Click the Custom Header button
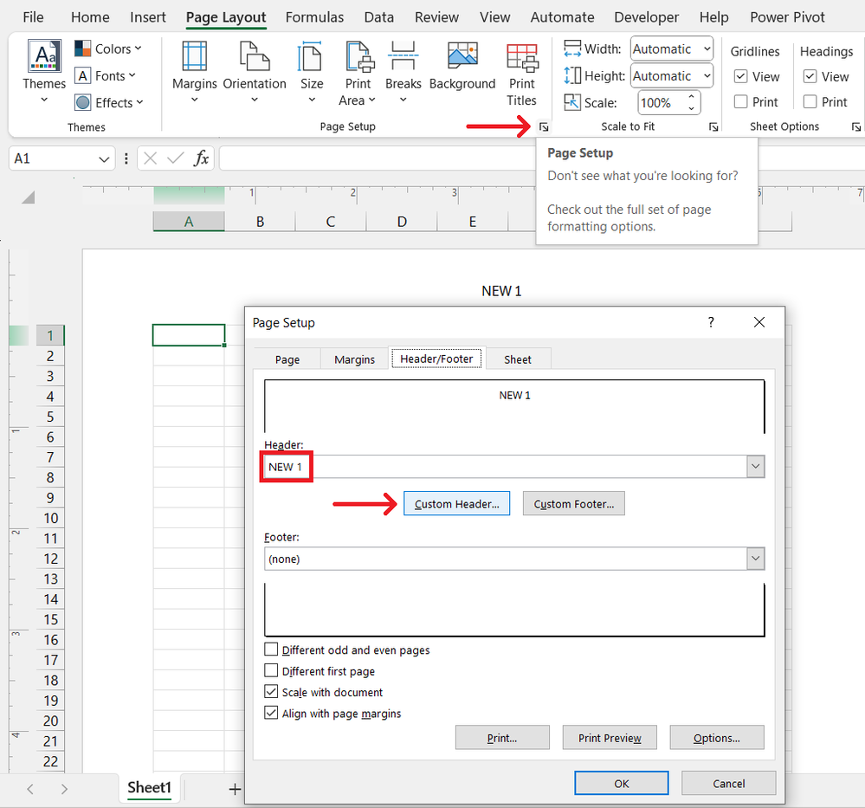Screen dimensions: 865x808 (x=457, y=503)
